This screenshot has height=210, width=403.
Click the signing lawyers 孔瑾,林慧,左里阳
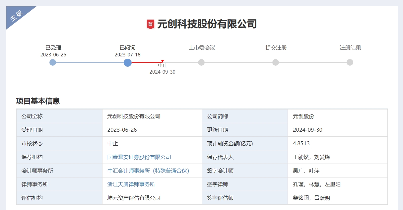338,184
